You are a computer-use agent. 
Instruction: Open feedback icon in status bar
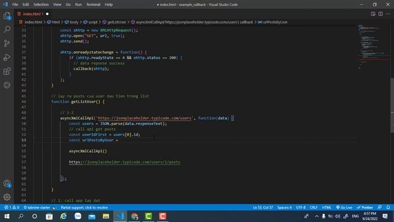coord(380,207)
